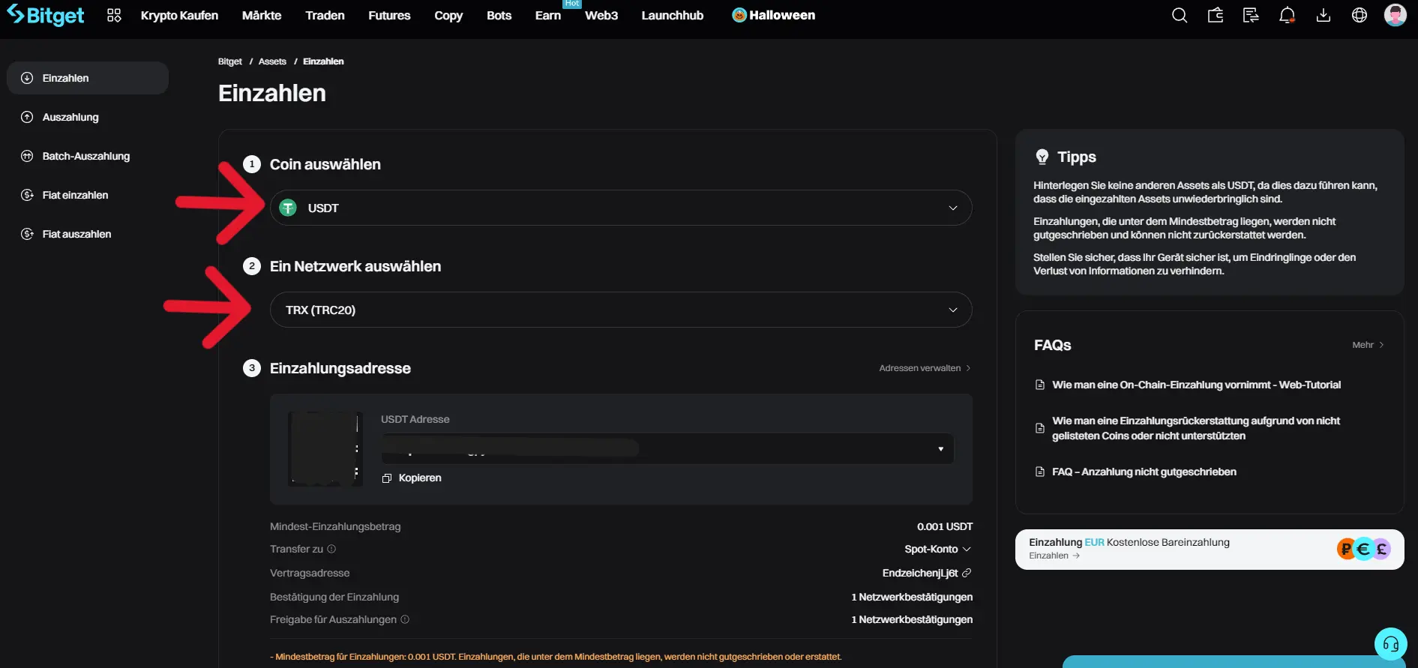Open the orders list icon
This screenshot has width=1418, height=668.
point(1251,15)
